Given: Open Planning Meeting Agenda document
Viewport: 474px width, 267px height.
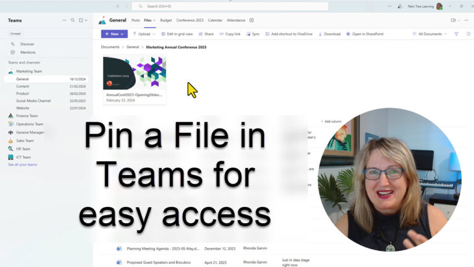Looking at the screenshot, I should tap(163, 248).
